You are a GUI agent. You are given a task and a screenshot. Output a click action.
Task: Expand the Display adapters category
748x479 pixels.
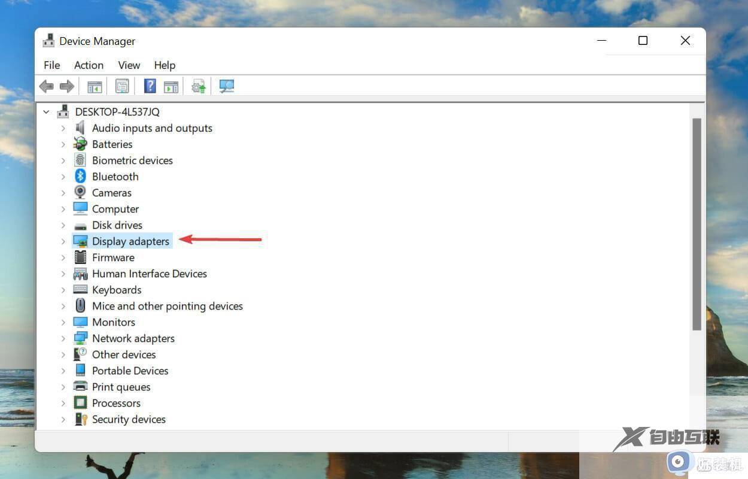(x=64, y=241)
